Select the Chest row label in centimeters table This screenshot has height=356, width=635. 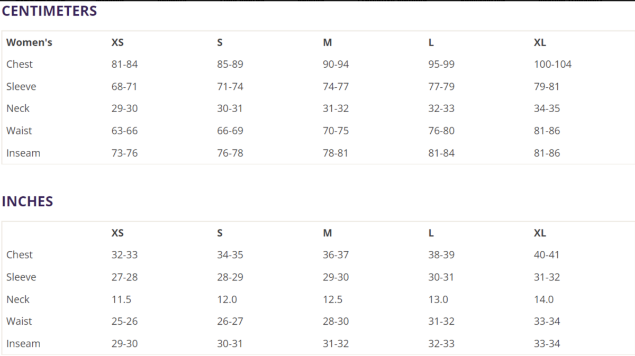[20, 64]
